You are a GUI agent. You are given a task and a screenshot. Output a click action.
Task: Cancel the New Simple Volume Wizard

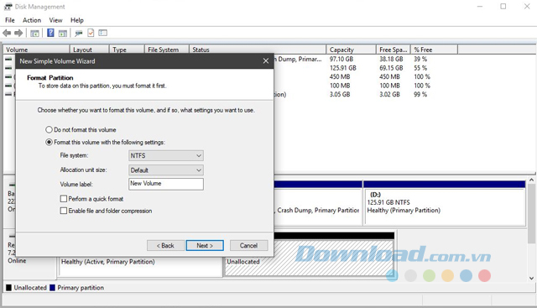[248, 245]
